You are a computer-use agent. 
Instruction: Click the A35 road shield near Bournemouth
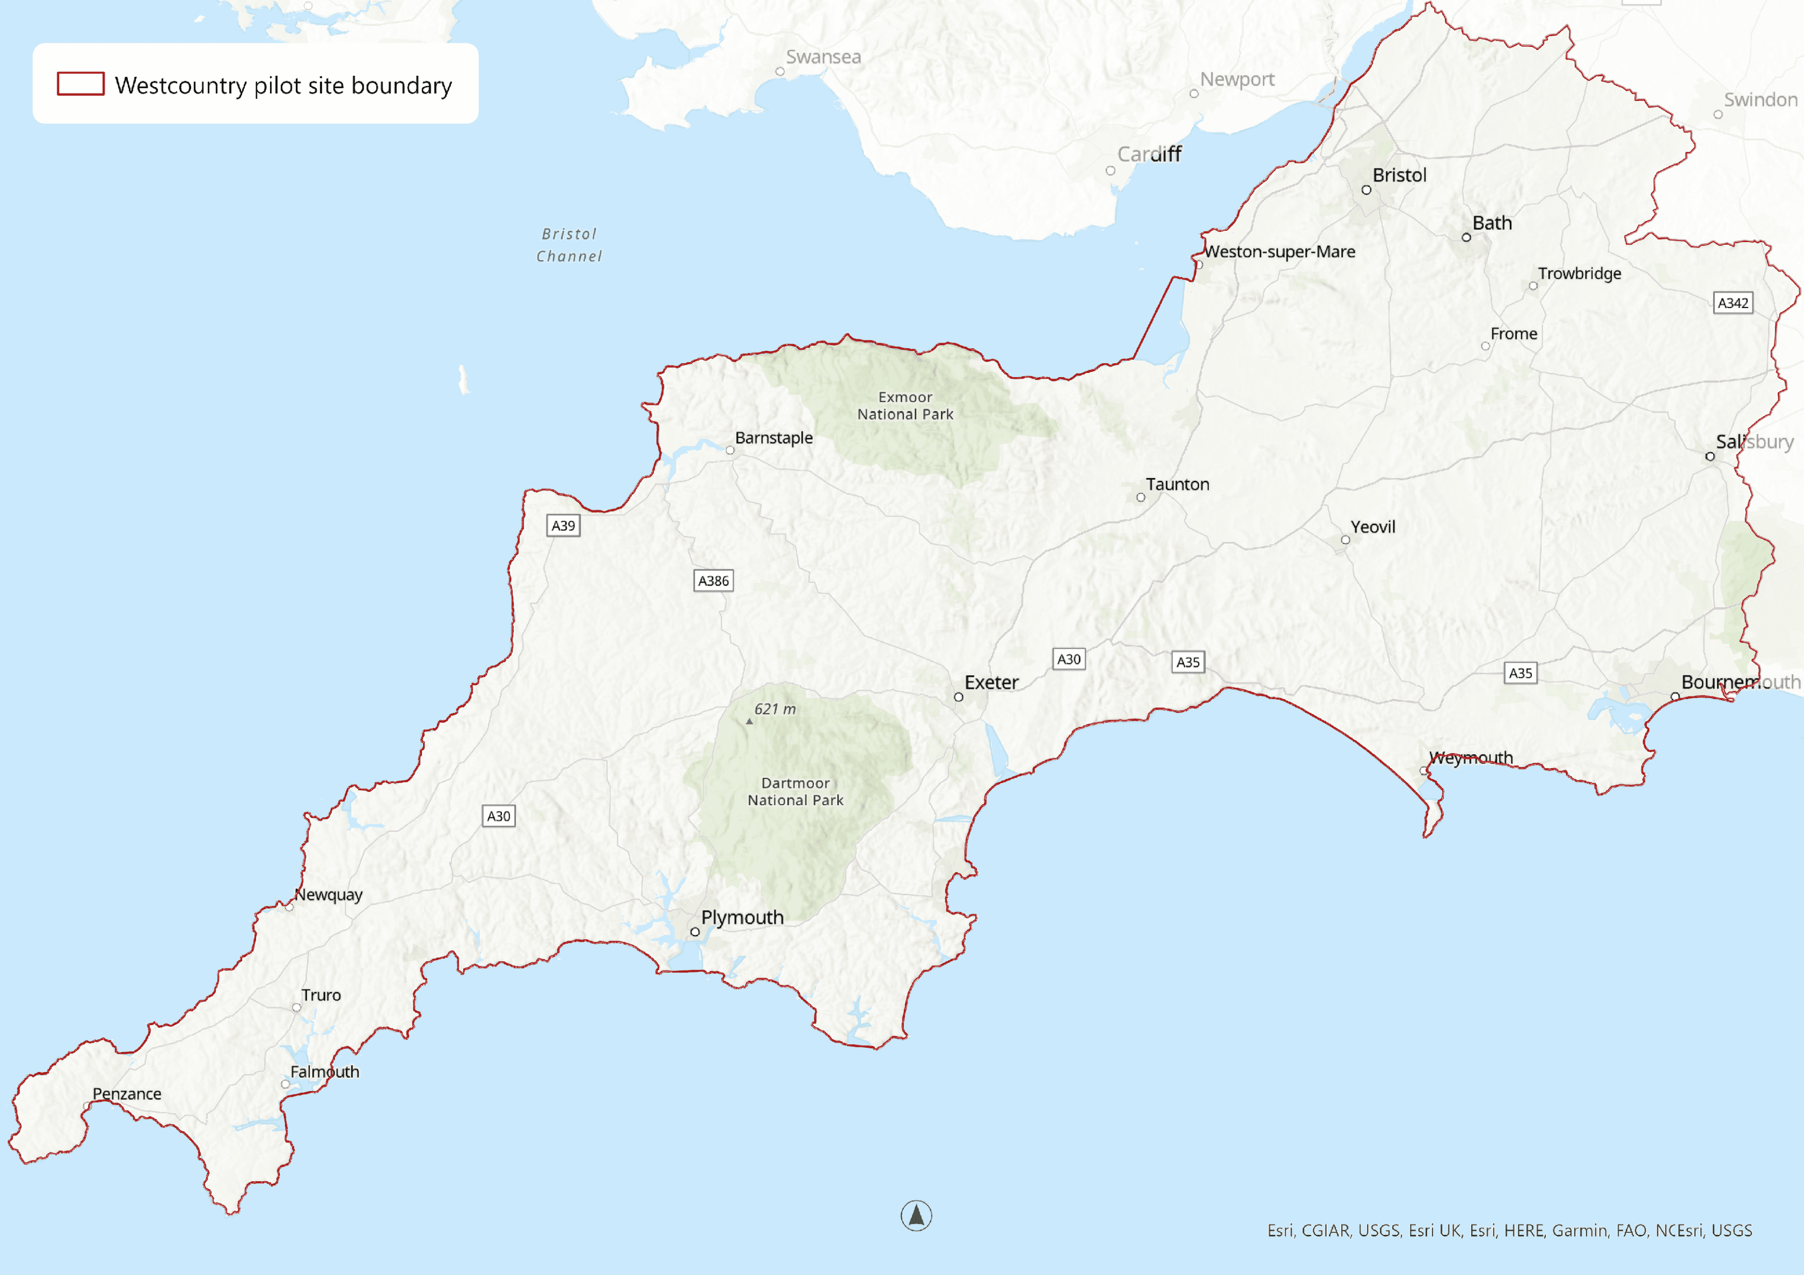(1521, 672)
